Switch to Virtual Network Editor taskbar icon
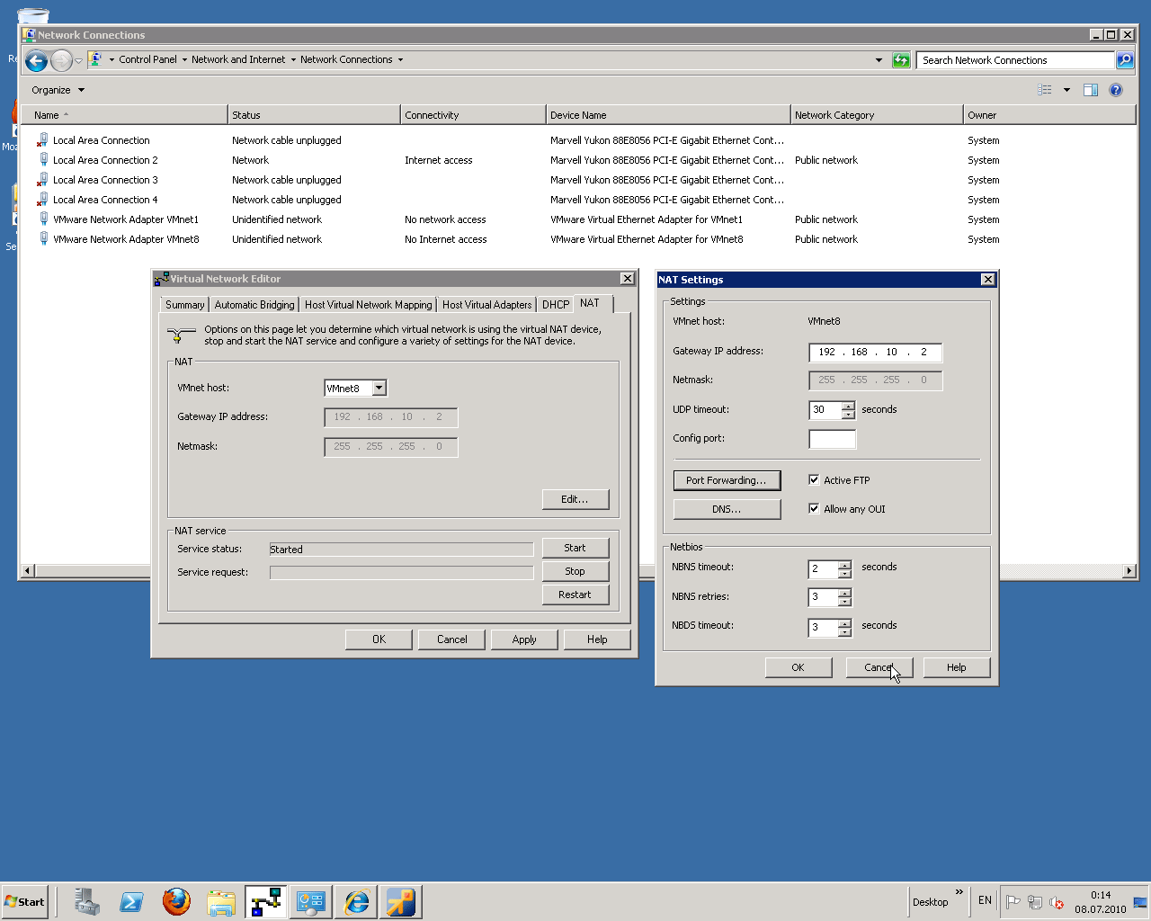Viewport: 1151px width, 921px height. tap(266, 901)
